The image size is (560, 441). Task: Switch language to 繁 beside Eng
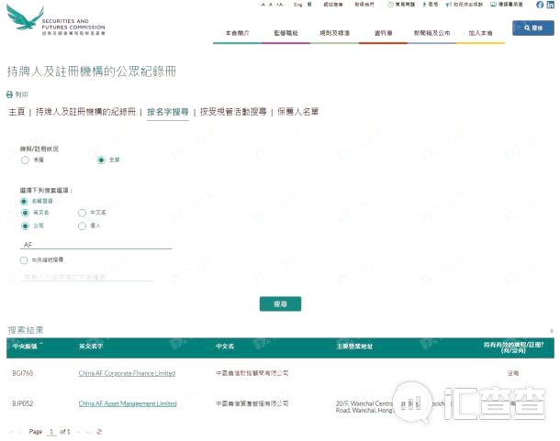click(309, 5)
